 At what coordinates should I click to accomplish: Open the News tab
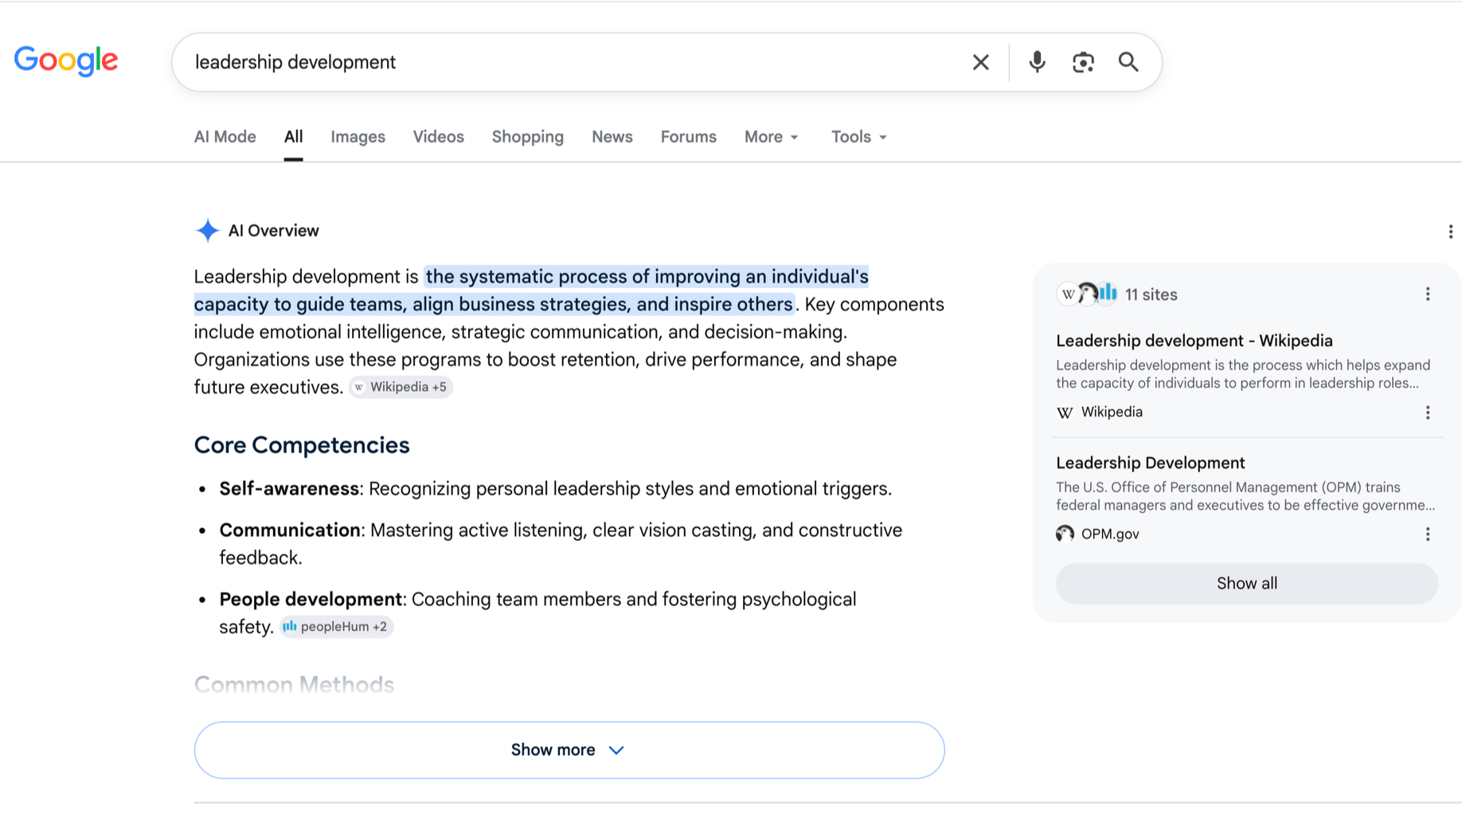pos(612,137)
